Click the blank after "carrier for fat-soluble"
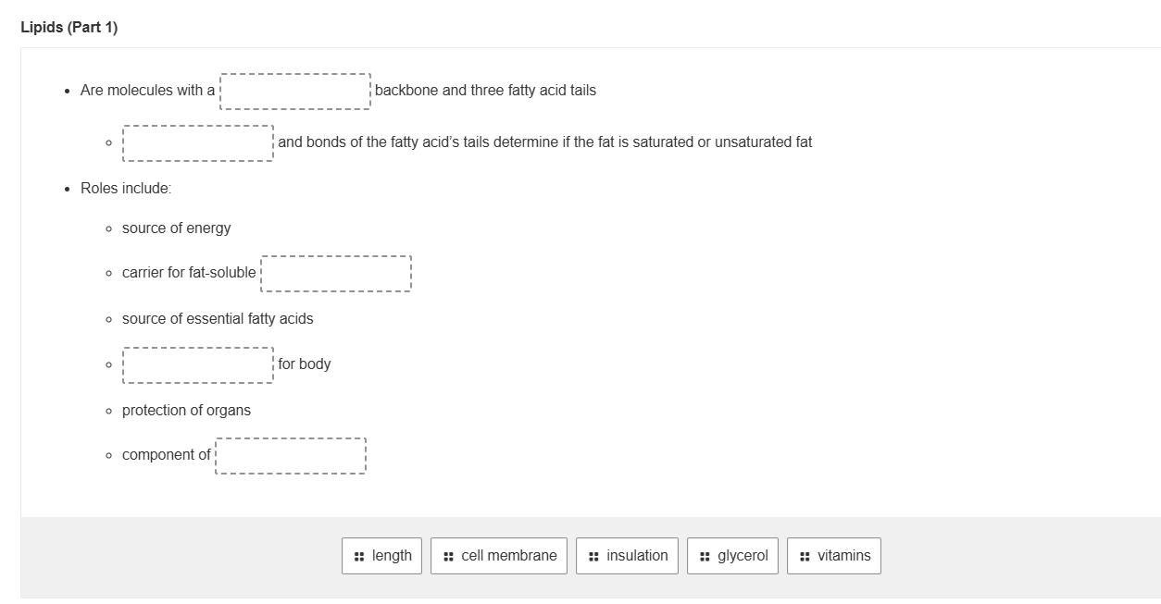1161x604 pixels. point(336,273)
